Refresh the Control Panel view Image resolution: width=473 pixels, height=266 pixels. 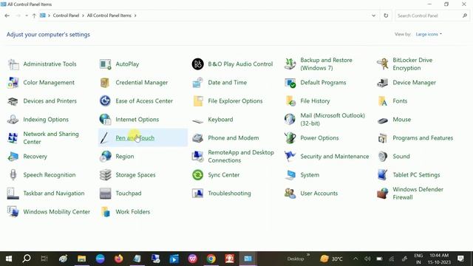click(386, 16)
